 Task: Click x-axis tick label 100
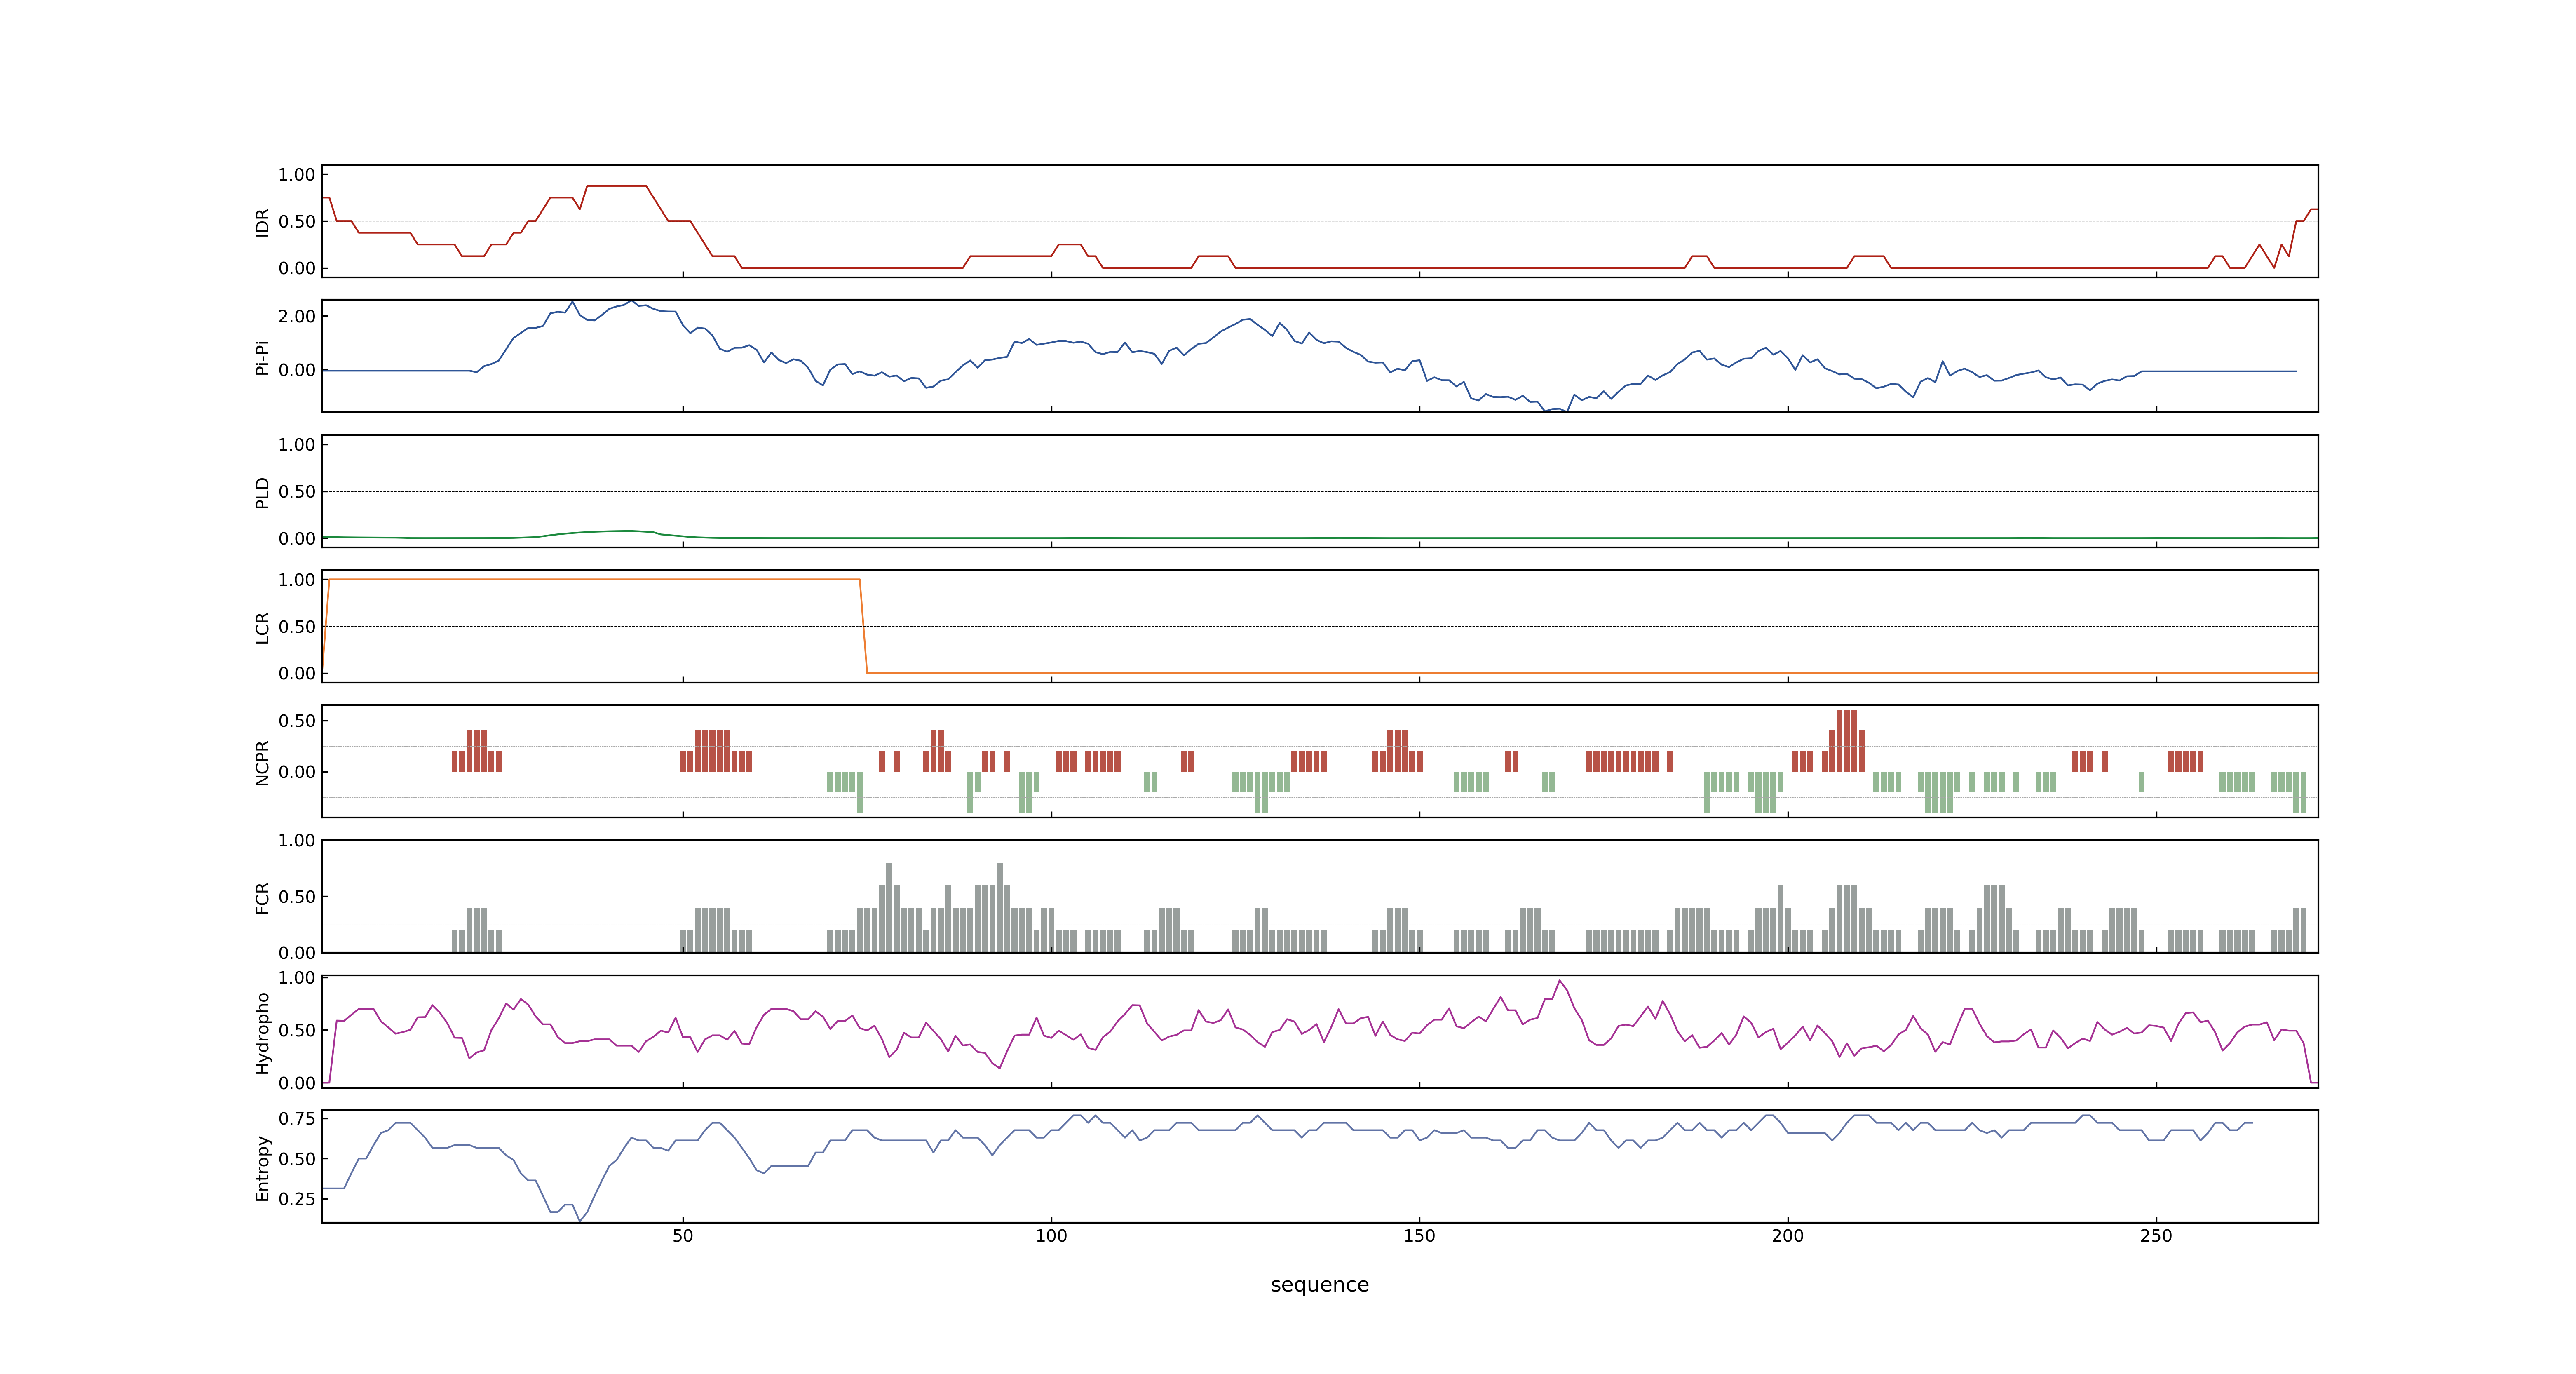coord(1051,1236)
